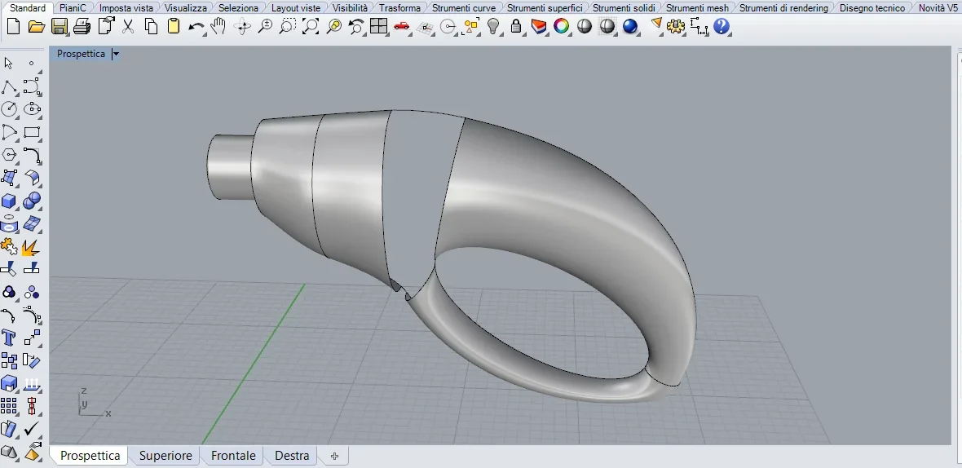Pick the Rectangle tool in sidebar

pos(32,132)
